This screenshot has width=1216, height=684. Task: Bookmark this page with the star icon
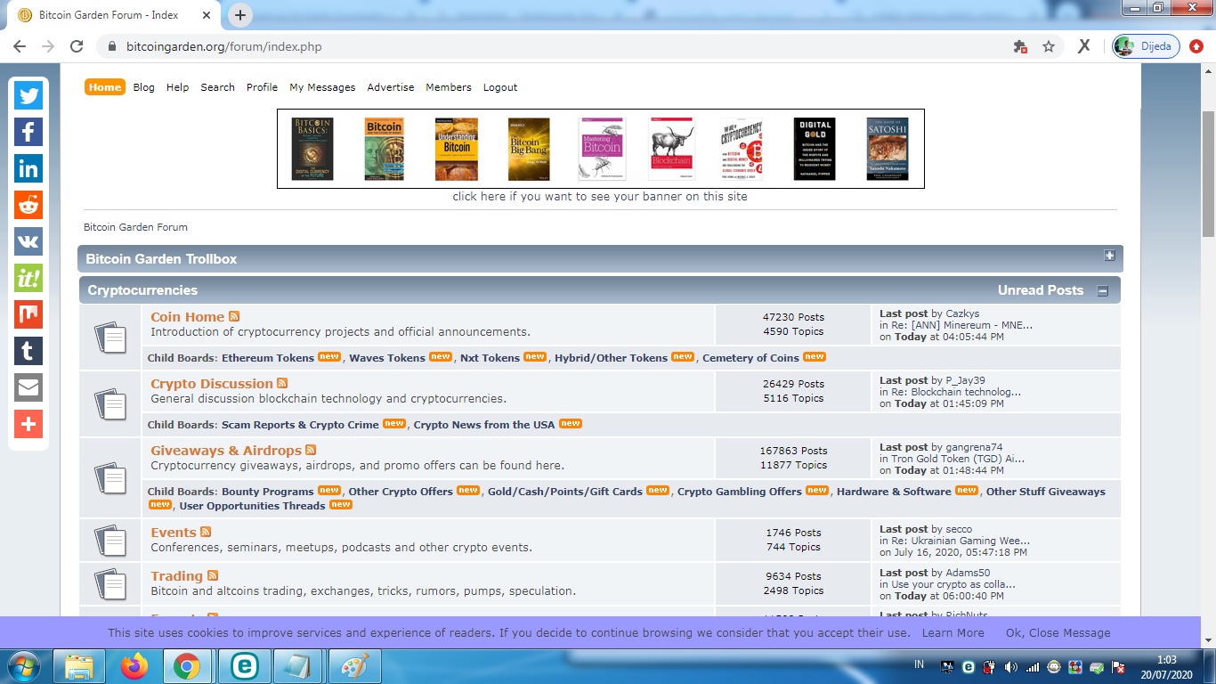[x=1049, y=46]
